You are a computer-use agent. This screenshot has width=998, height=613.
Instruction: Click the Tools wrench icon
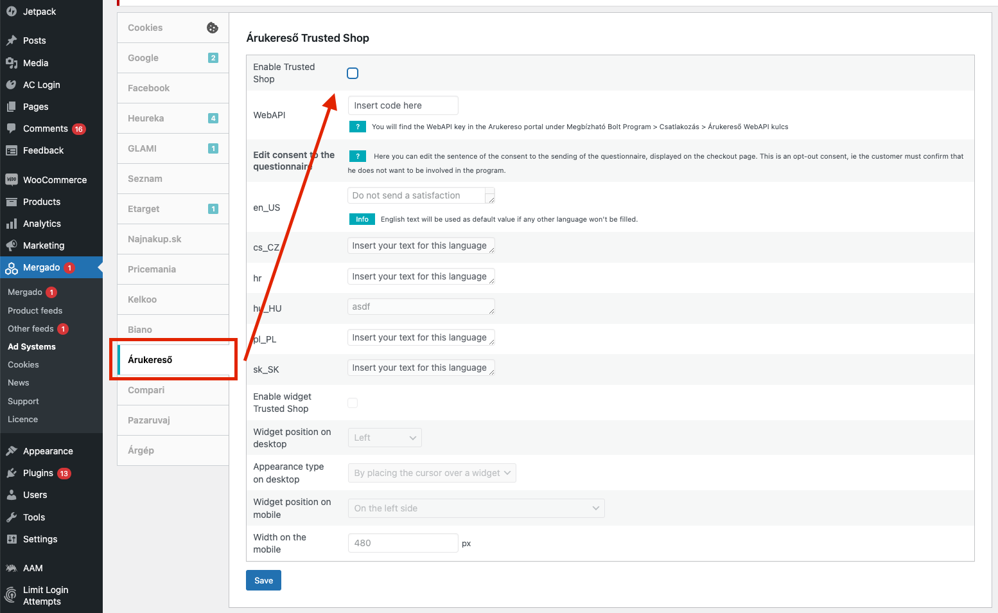tap(12, 517)
